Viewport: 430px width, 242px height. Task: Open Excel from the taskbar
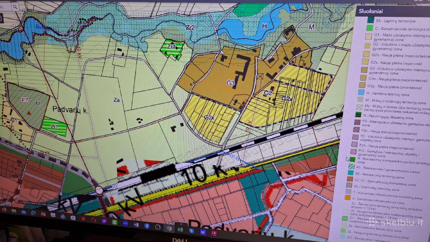coord(180,230)
